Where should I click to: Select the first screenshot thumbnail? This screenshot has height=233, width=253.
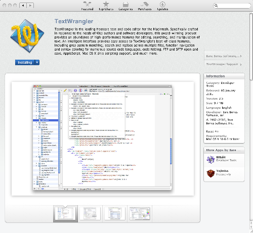pos(65,213)
